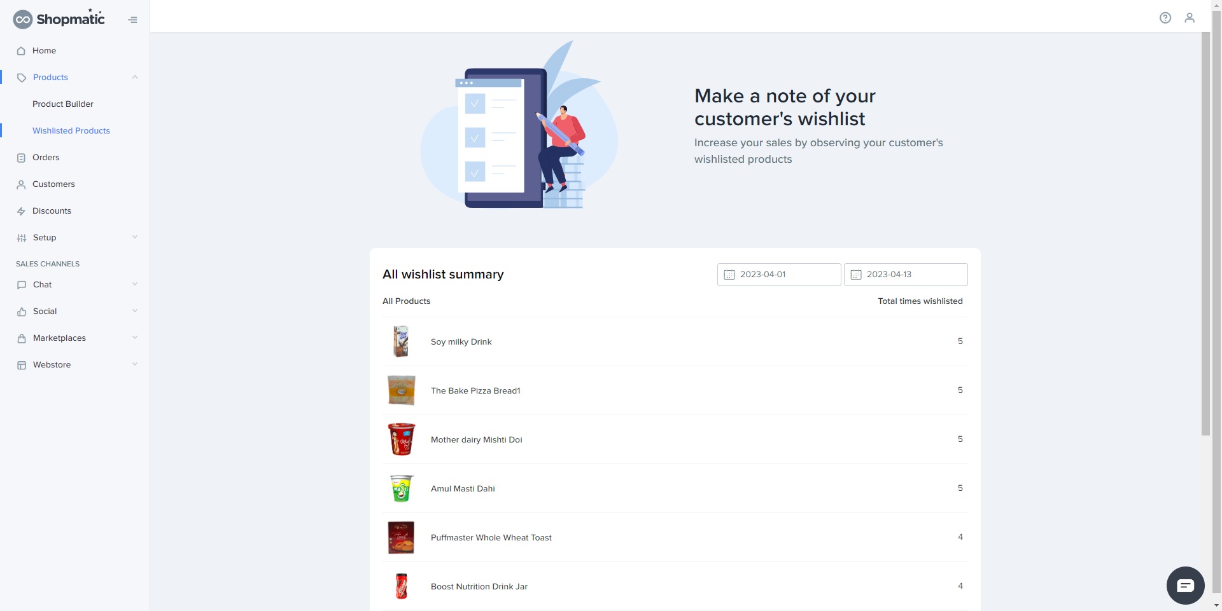The width and height of the screenshot is (1222, 611).
Task: Open the help question mark icon
Action: (1165, 18)
